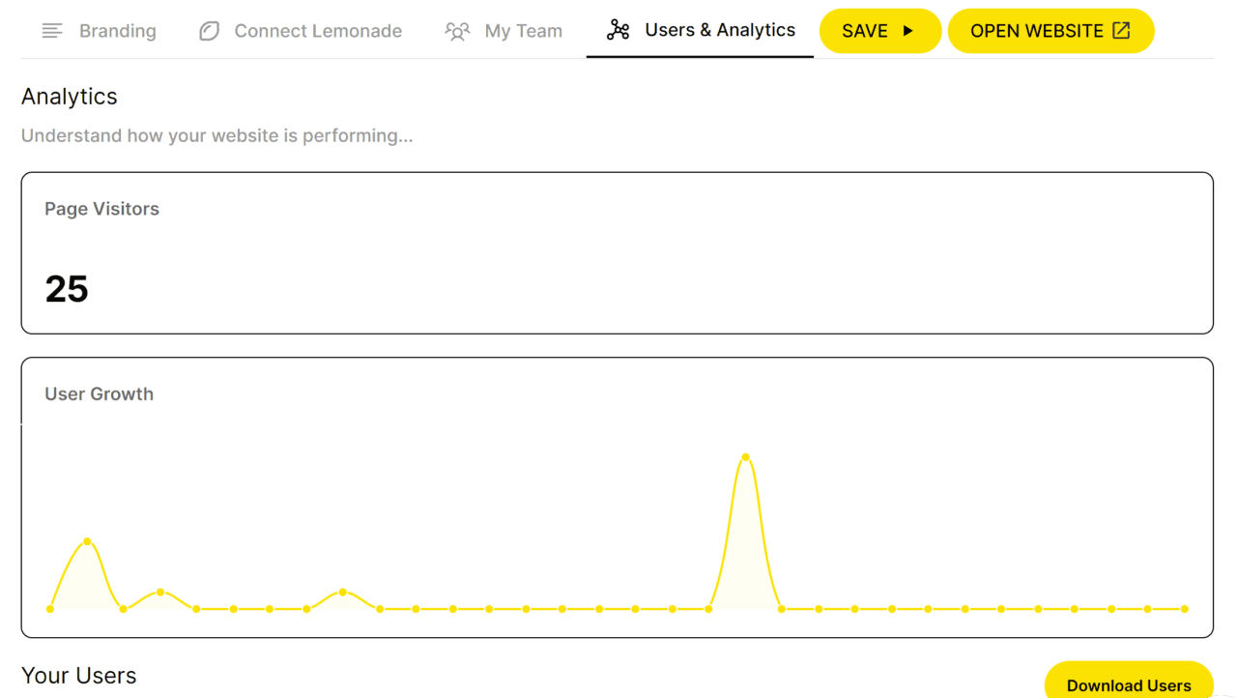The height and width of the screenshot is (698, 1237).
Task: Click the Users & Analytics nodes icon
Action: (x=618, y=31)
